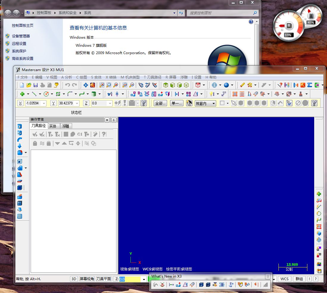
Task: Toggle the X coordinate lock button
Action: click(20, 103)
